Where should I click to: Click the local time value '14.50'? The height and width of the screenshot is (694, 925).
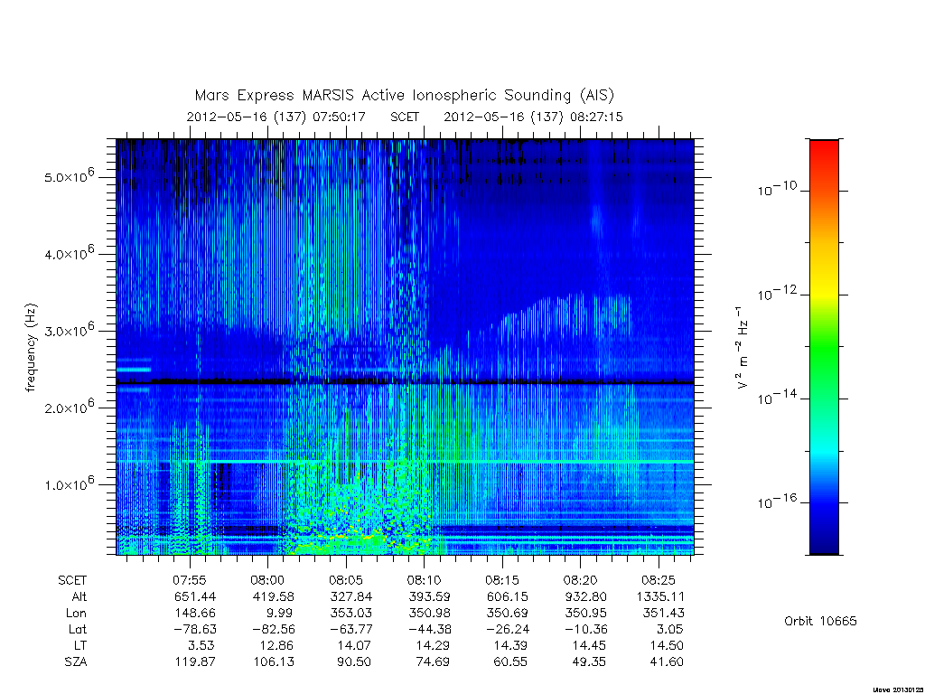[667, 645]
